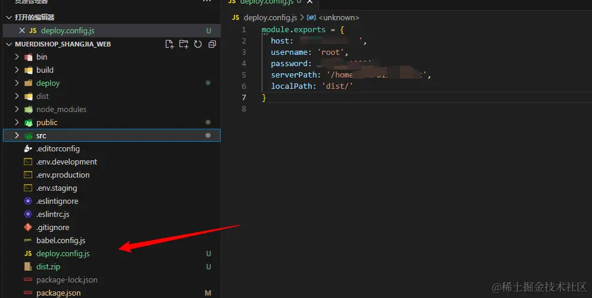592x298 pixels.
Task: Click the bin folder icon
Action: [x=28, y=57]
